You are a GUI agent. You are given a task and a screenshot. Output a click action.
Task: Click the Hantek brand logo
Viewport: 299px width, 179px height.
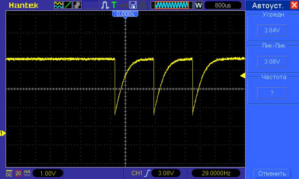(x=23, y=5)
